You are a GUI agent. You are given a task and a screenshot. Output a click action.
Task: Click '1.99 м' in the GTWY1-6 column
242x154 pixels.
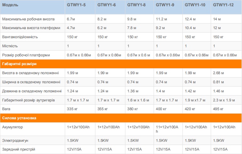click(103, 73)
